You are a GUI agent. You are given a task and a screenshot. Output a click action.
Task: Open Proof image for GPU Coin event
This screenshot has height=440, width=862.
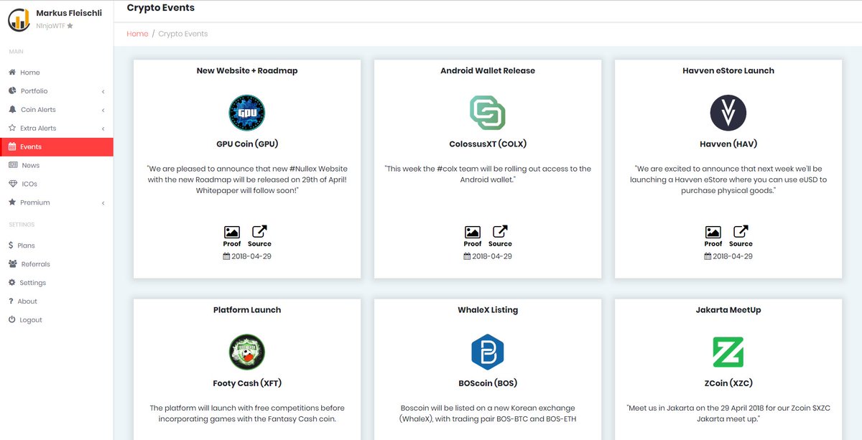coord(232,232)
